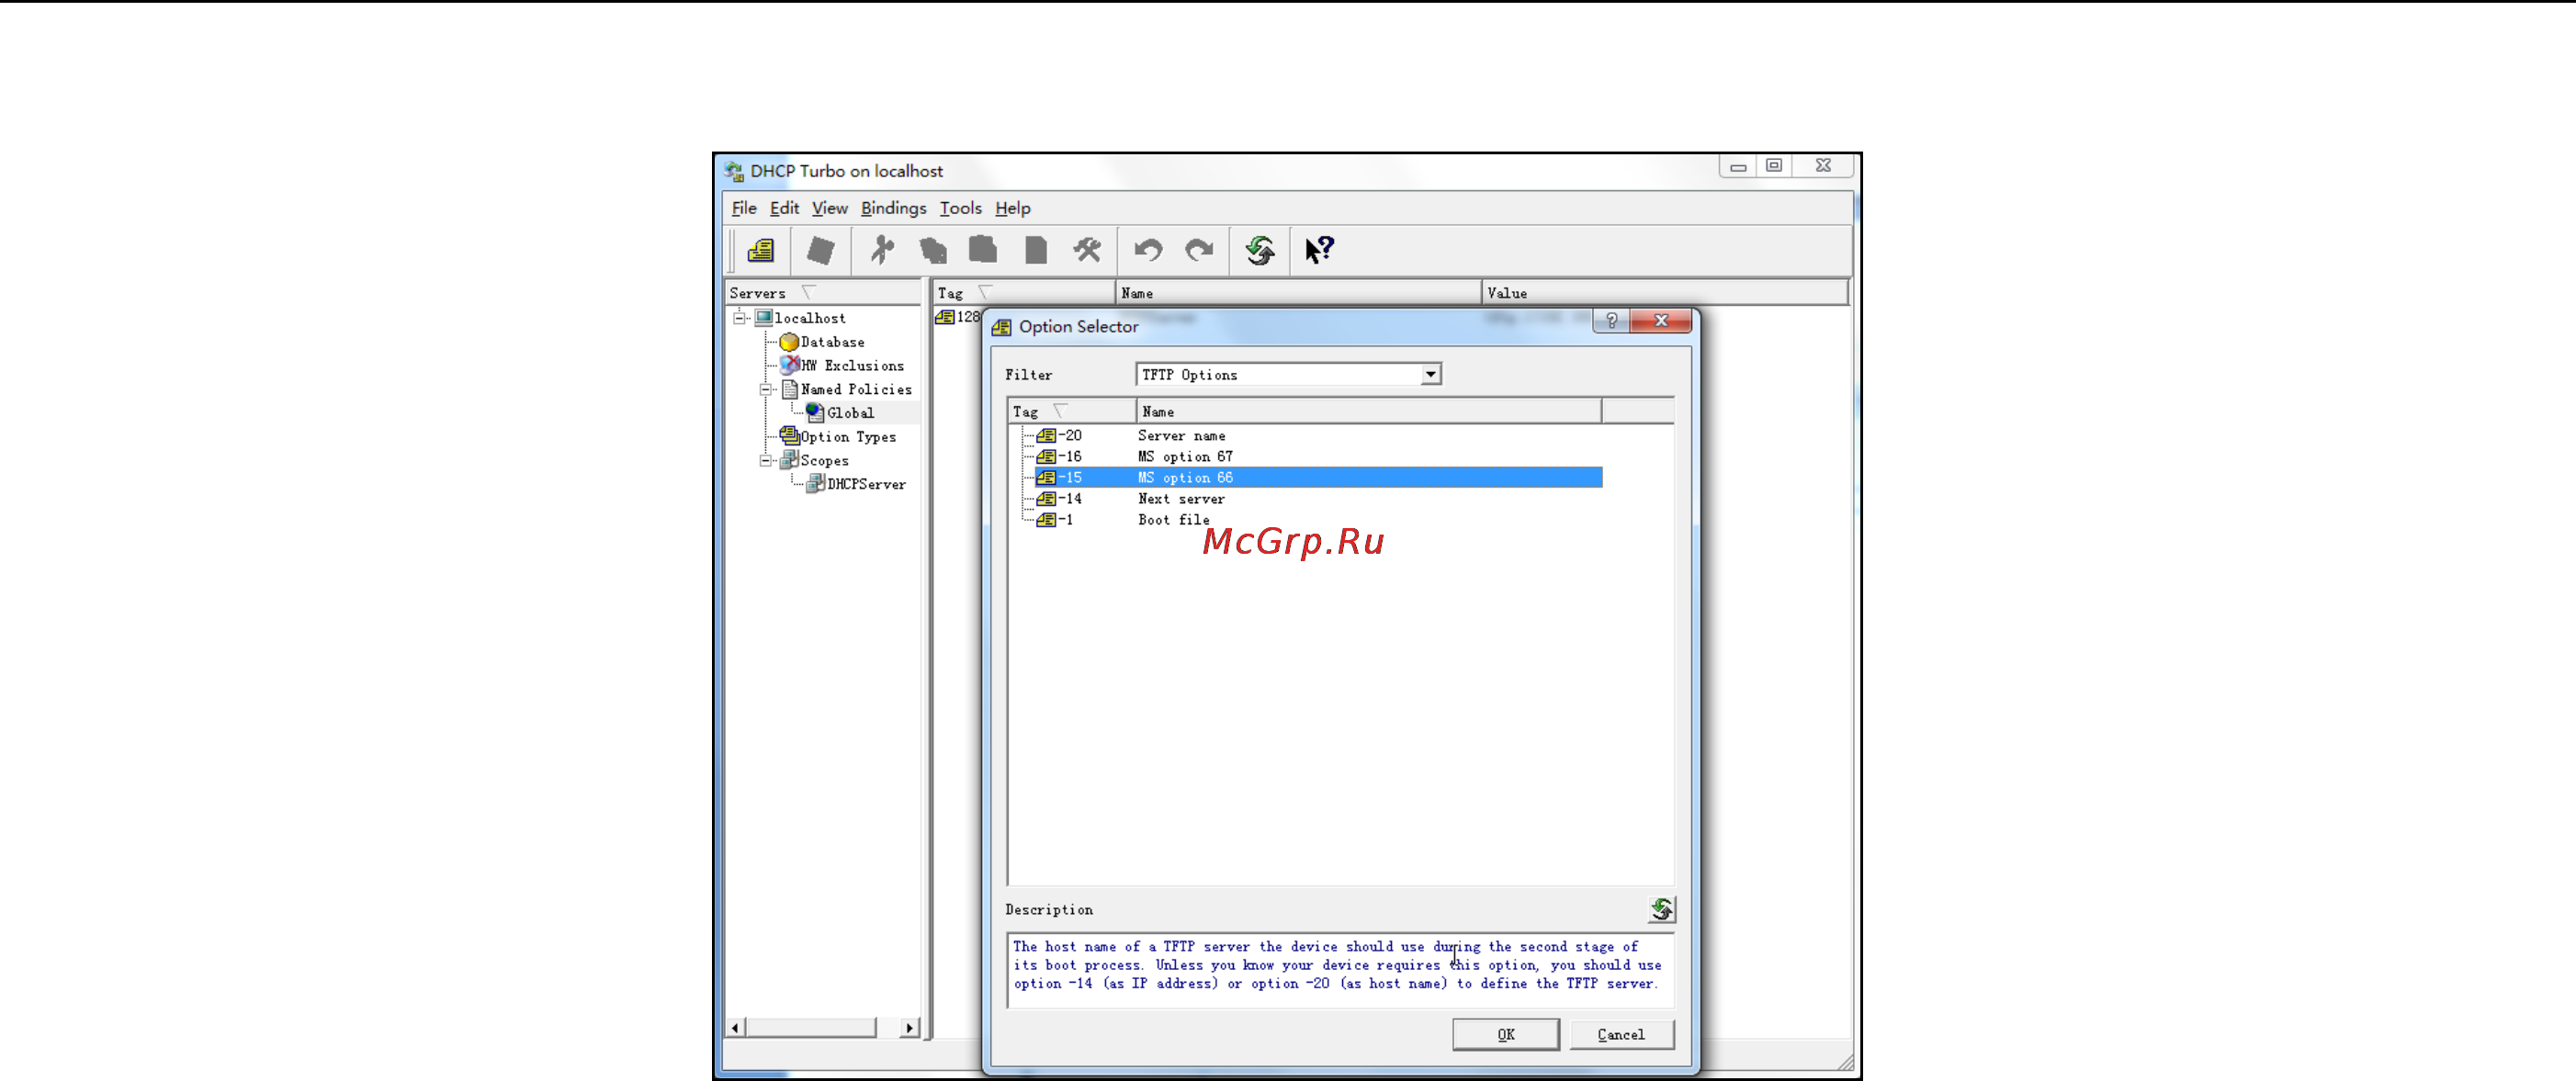This screenshot has height=1081, width=2576.
Task: Select HW Exclusions in the server tree
Action: pos(852,366)
